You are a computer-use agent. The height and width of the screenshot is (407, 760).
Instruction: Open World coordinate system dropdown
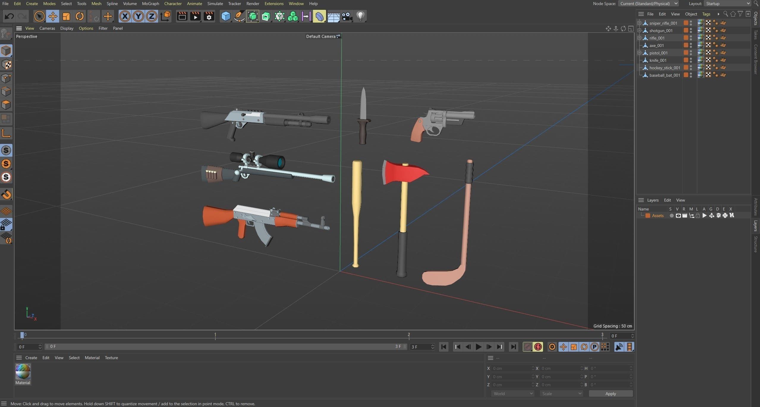pos(513,393)
